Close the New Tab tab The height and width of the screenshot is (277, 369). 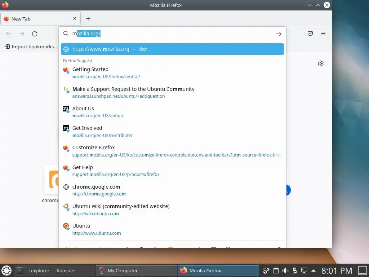pyautogui.click(x=75, y=18)
